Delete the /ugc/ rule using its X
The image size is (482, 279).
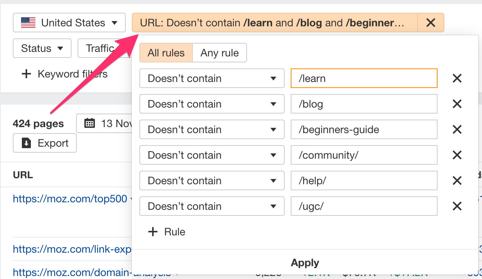click(457, 206)
